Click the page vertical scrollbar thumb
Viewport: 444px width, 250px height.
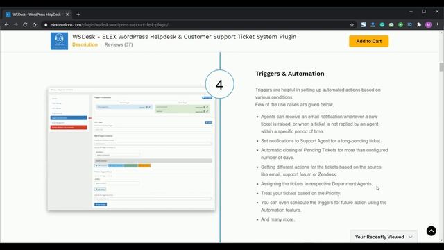click(x=441, y=67)
